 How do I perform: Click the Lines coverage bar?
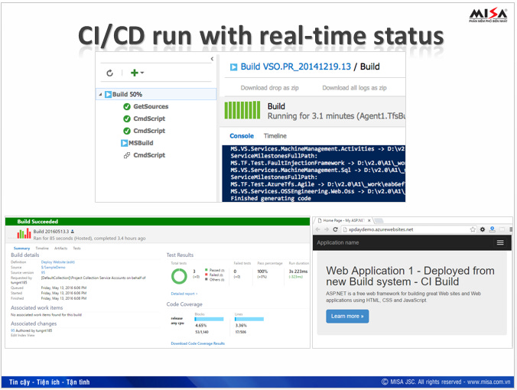pyautogui.click(x=249, y=319)
